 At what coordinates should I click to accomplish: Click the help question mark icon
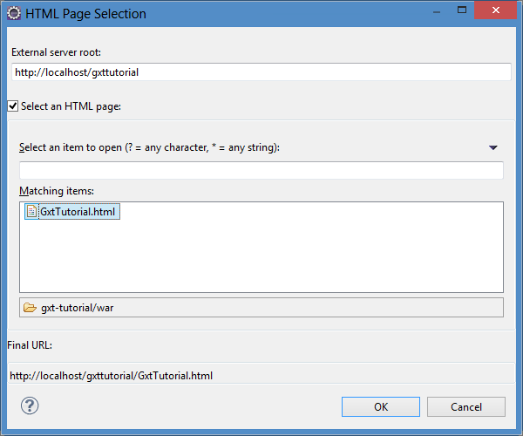[30, 405]
